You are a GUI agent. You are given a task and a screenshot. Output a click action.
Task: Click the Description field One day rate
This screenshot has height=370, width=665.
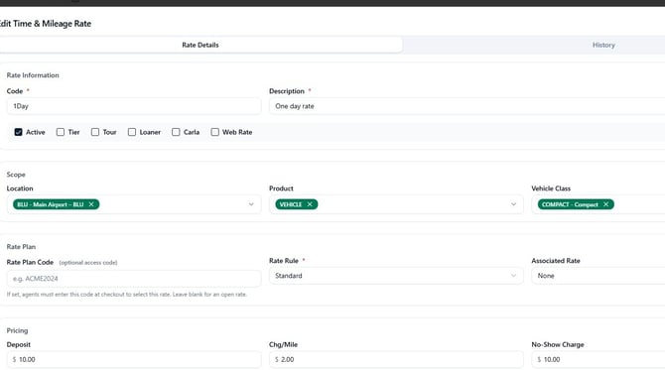tap(466, 106)
